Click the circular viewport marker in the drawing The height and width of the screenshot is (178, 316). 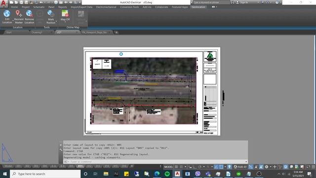click(121, 54)
